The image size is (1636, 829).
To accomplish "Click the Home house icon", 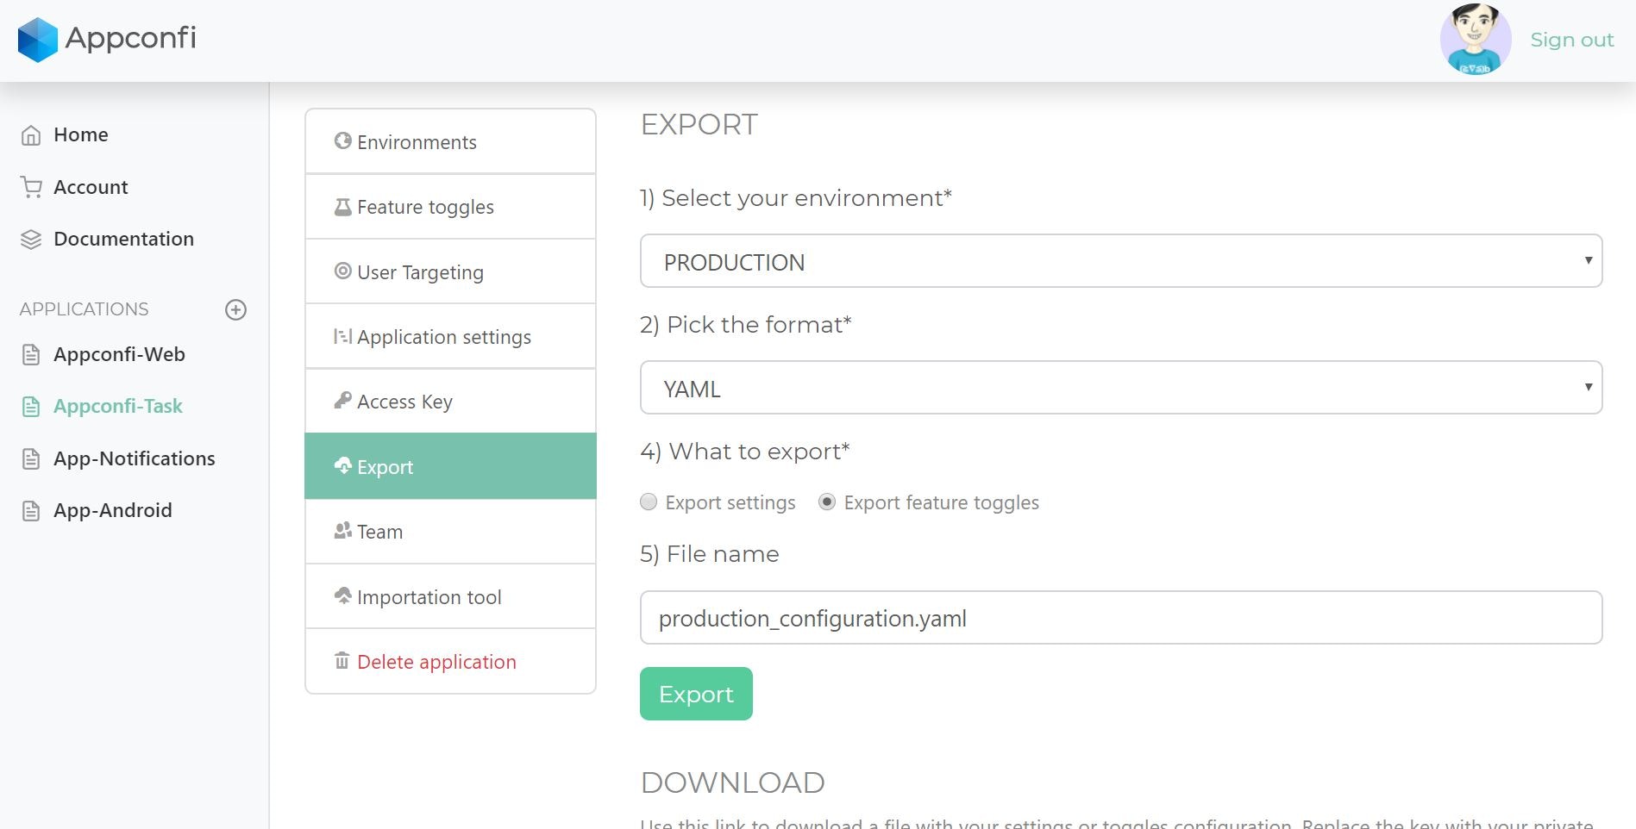I will click(x=31, y=135).
